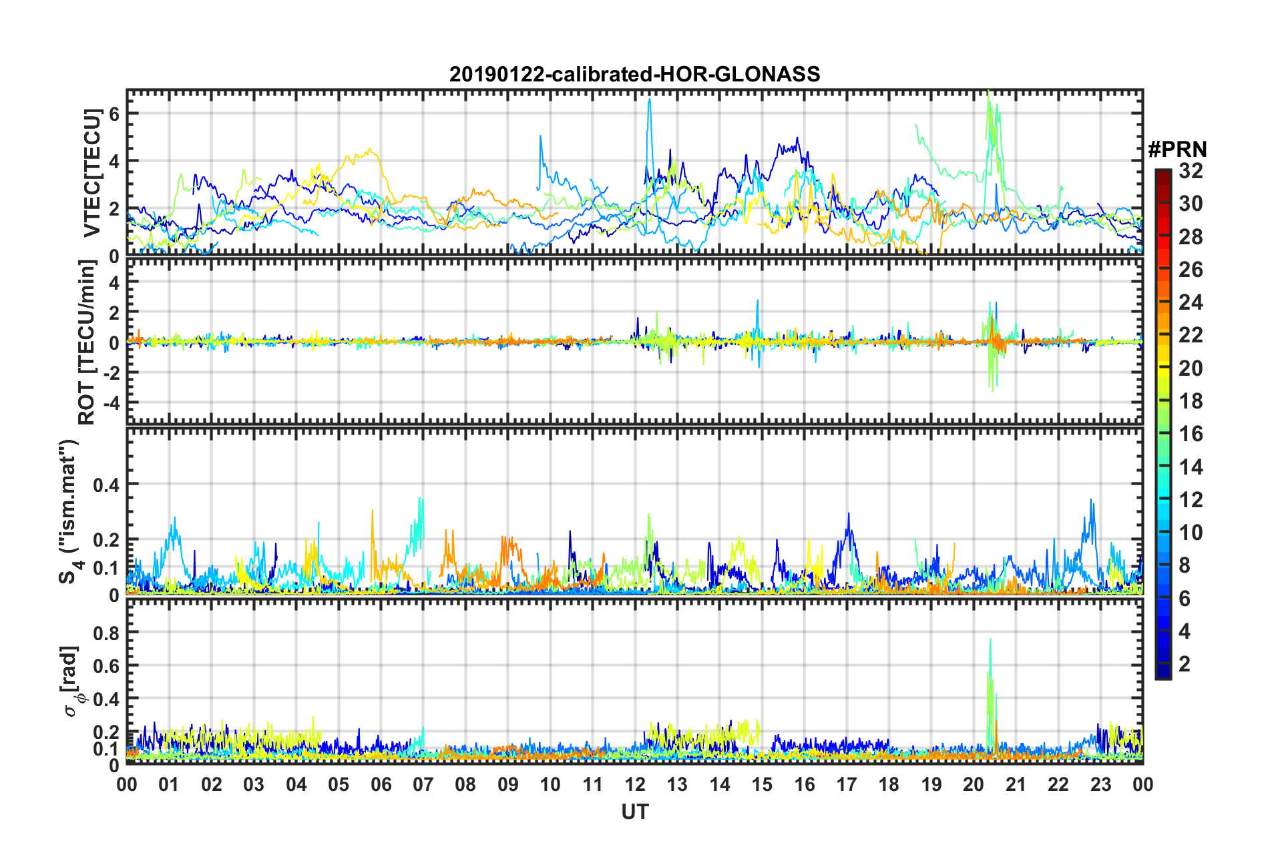The image size is (1270, 849).
Task: Select the 12 hour tick on the UT axis
Action: tap(634, 784)
